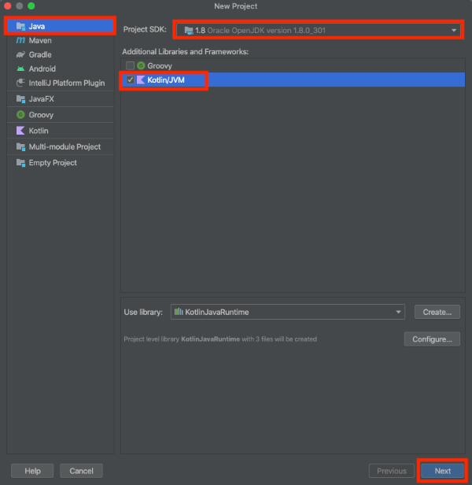The width and height of the screenshot is (472, 485).
Task: Choose Multi-module Project label
Action: pos(65,146)
